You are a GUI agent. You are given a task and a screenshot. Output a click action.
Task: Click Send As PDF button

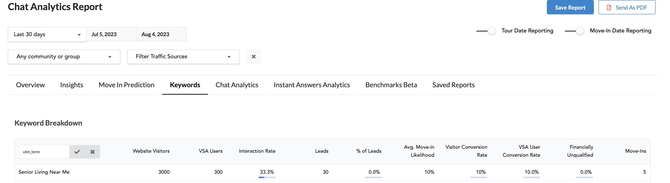(626, 7)
